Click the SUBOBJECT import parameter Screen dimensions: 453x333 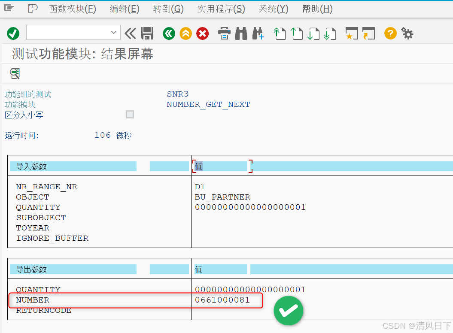(41, 218)
